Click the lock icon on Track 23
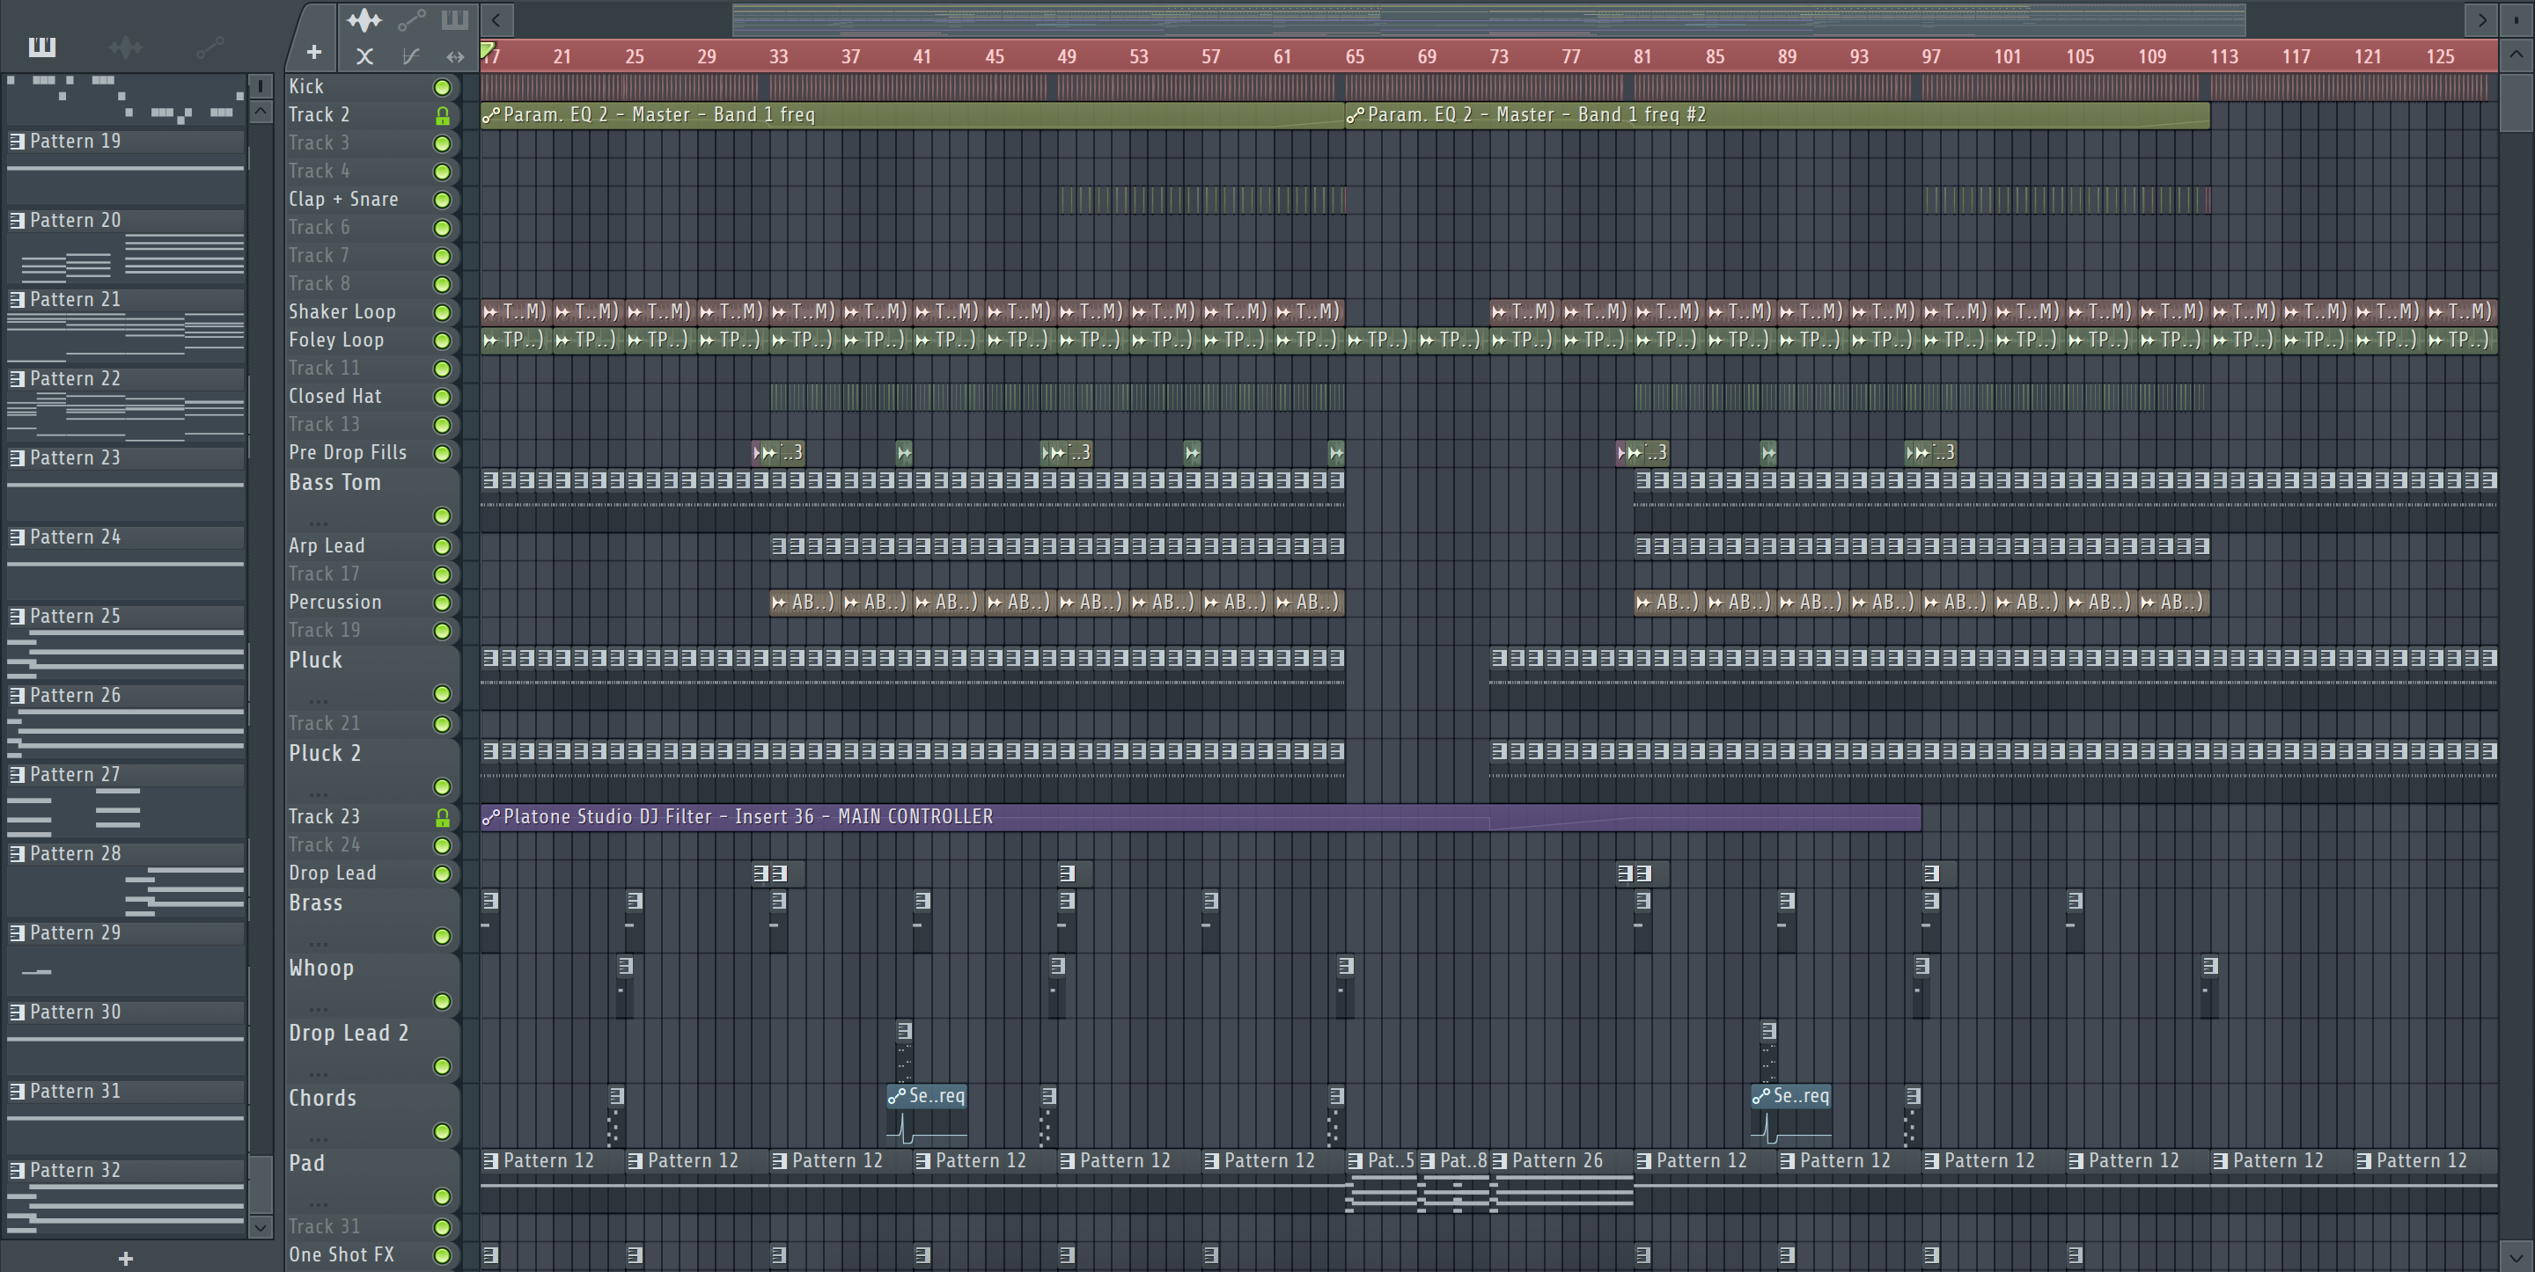2535x1272 pixels. tap(443, 817)
